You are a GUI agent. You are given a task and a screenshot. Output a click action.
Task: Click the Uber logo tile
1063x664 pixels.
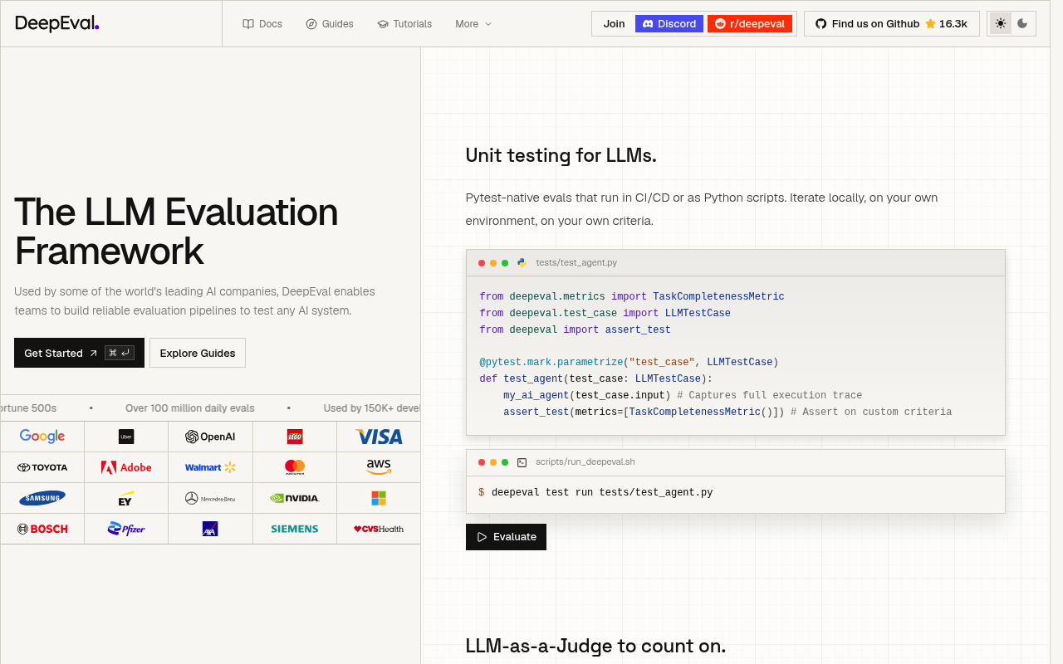(x=126, y=437)
